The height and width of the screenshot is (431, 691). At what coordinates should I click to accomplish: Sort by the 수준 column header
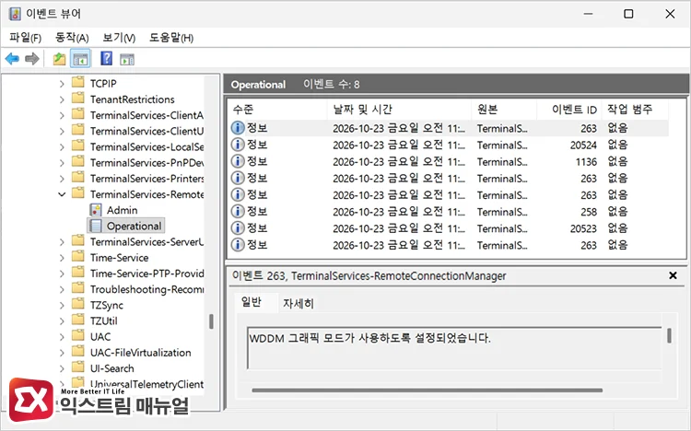coord(278,110)
